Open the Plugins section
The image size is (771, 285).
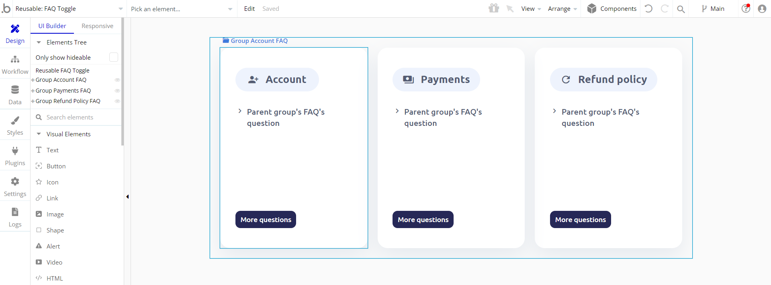point(15,156)
